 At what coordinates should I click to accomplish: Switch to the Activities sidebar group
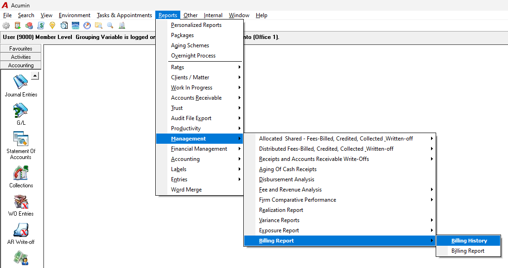(x=21, y=57)
